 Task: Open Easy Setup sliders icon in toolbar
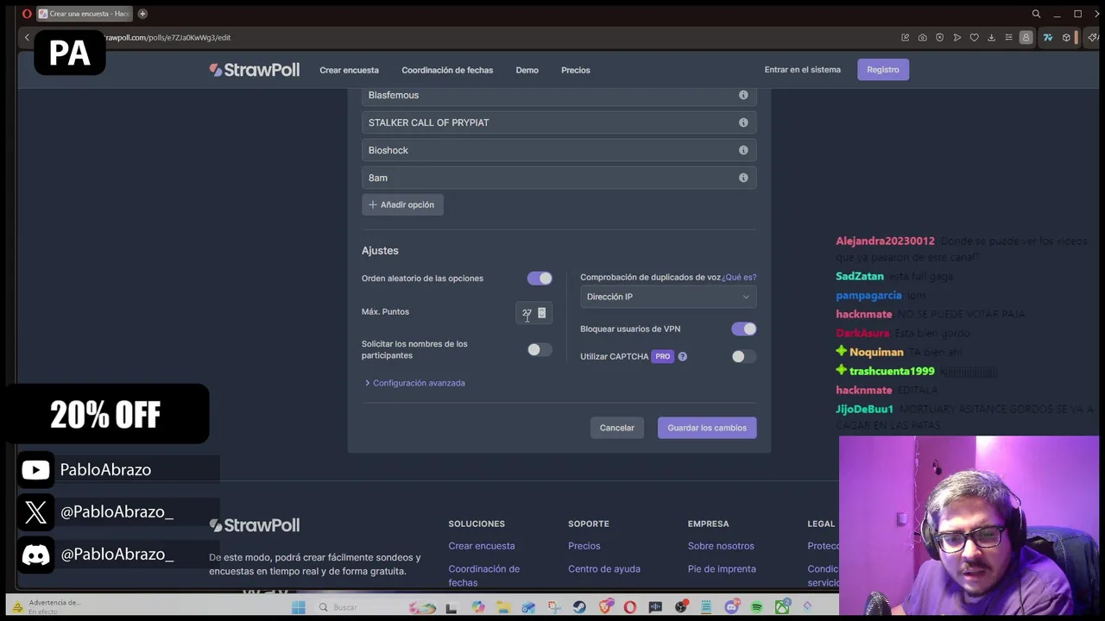1008,37
